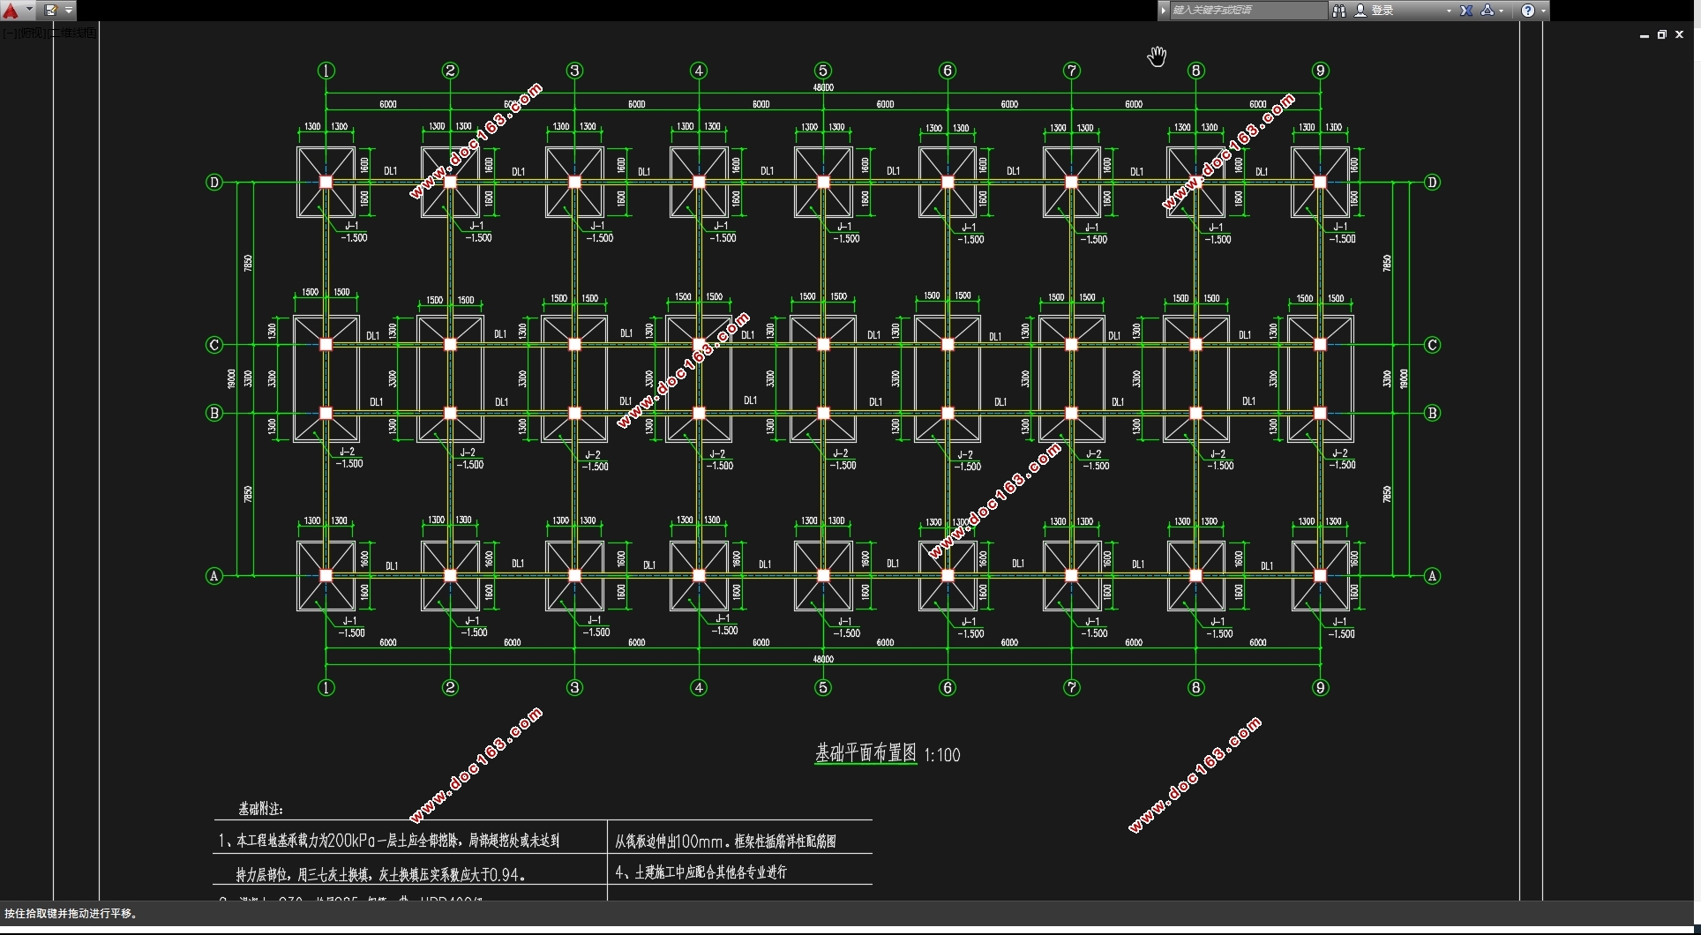This screenshot has width=1701, height=935.
Task: Click axis bubble 5 above the plan
Action: click(823, 71)
